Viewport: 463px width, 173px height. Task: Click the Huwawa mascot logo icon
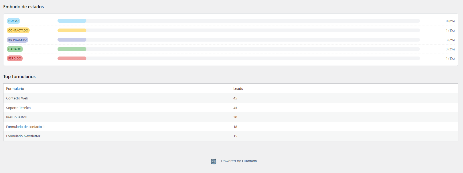214,161
